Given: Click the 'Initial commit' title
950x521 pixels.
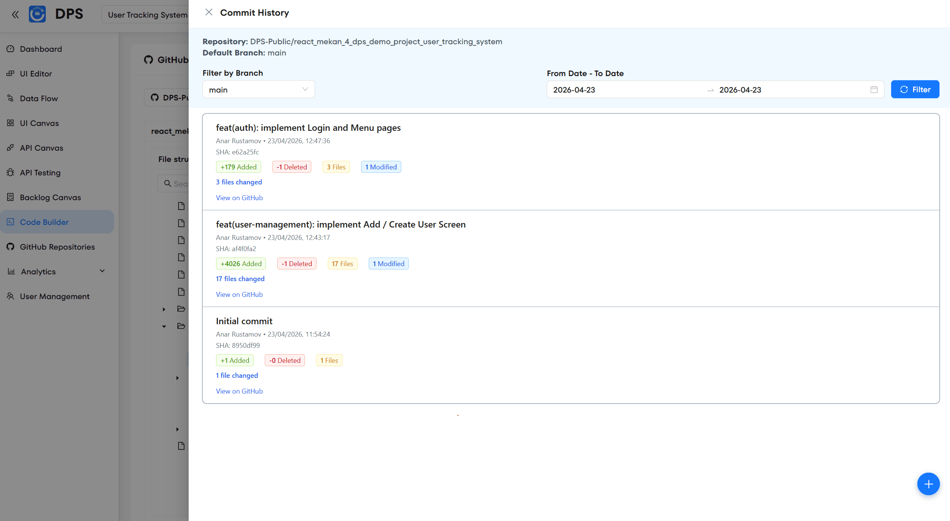Looking at the screenshot, I should (x=244, y=321).
